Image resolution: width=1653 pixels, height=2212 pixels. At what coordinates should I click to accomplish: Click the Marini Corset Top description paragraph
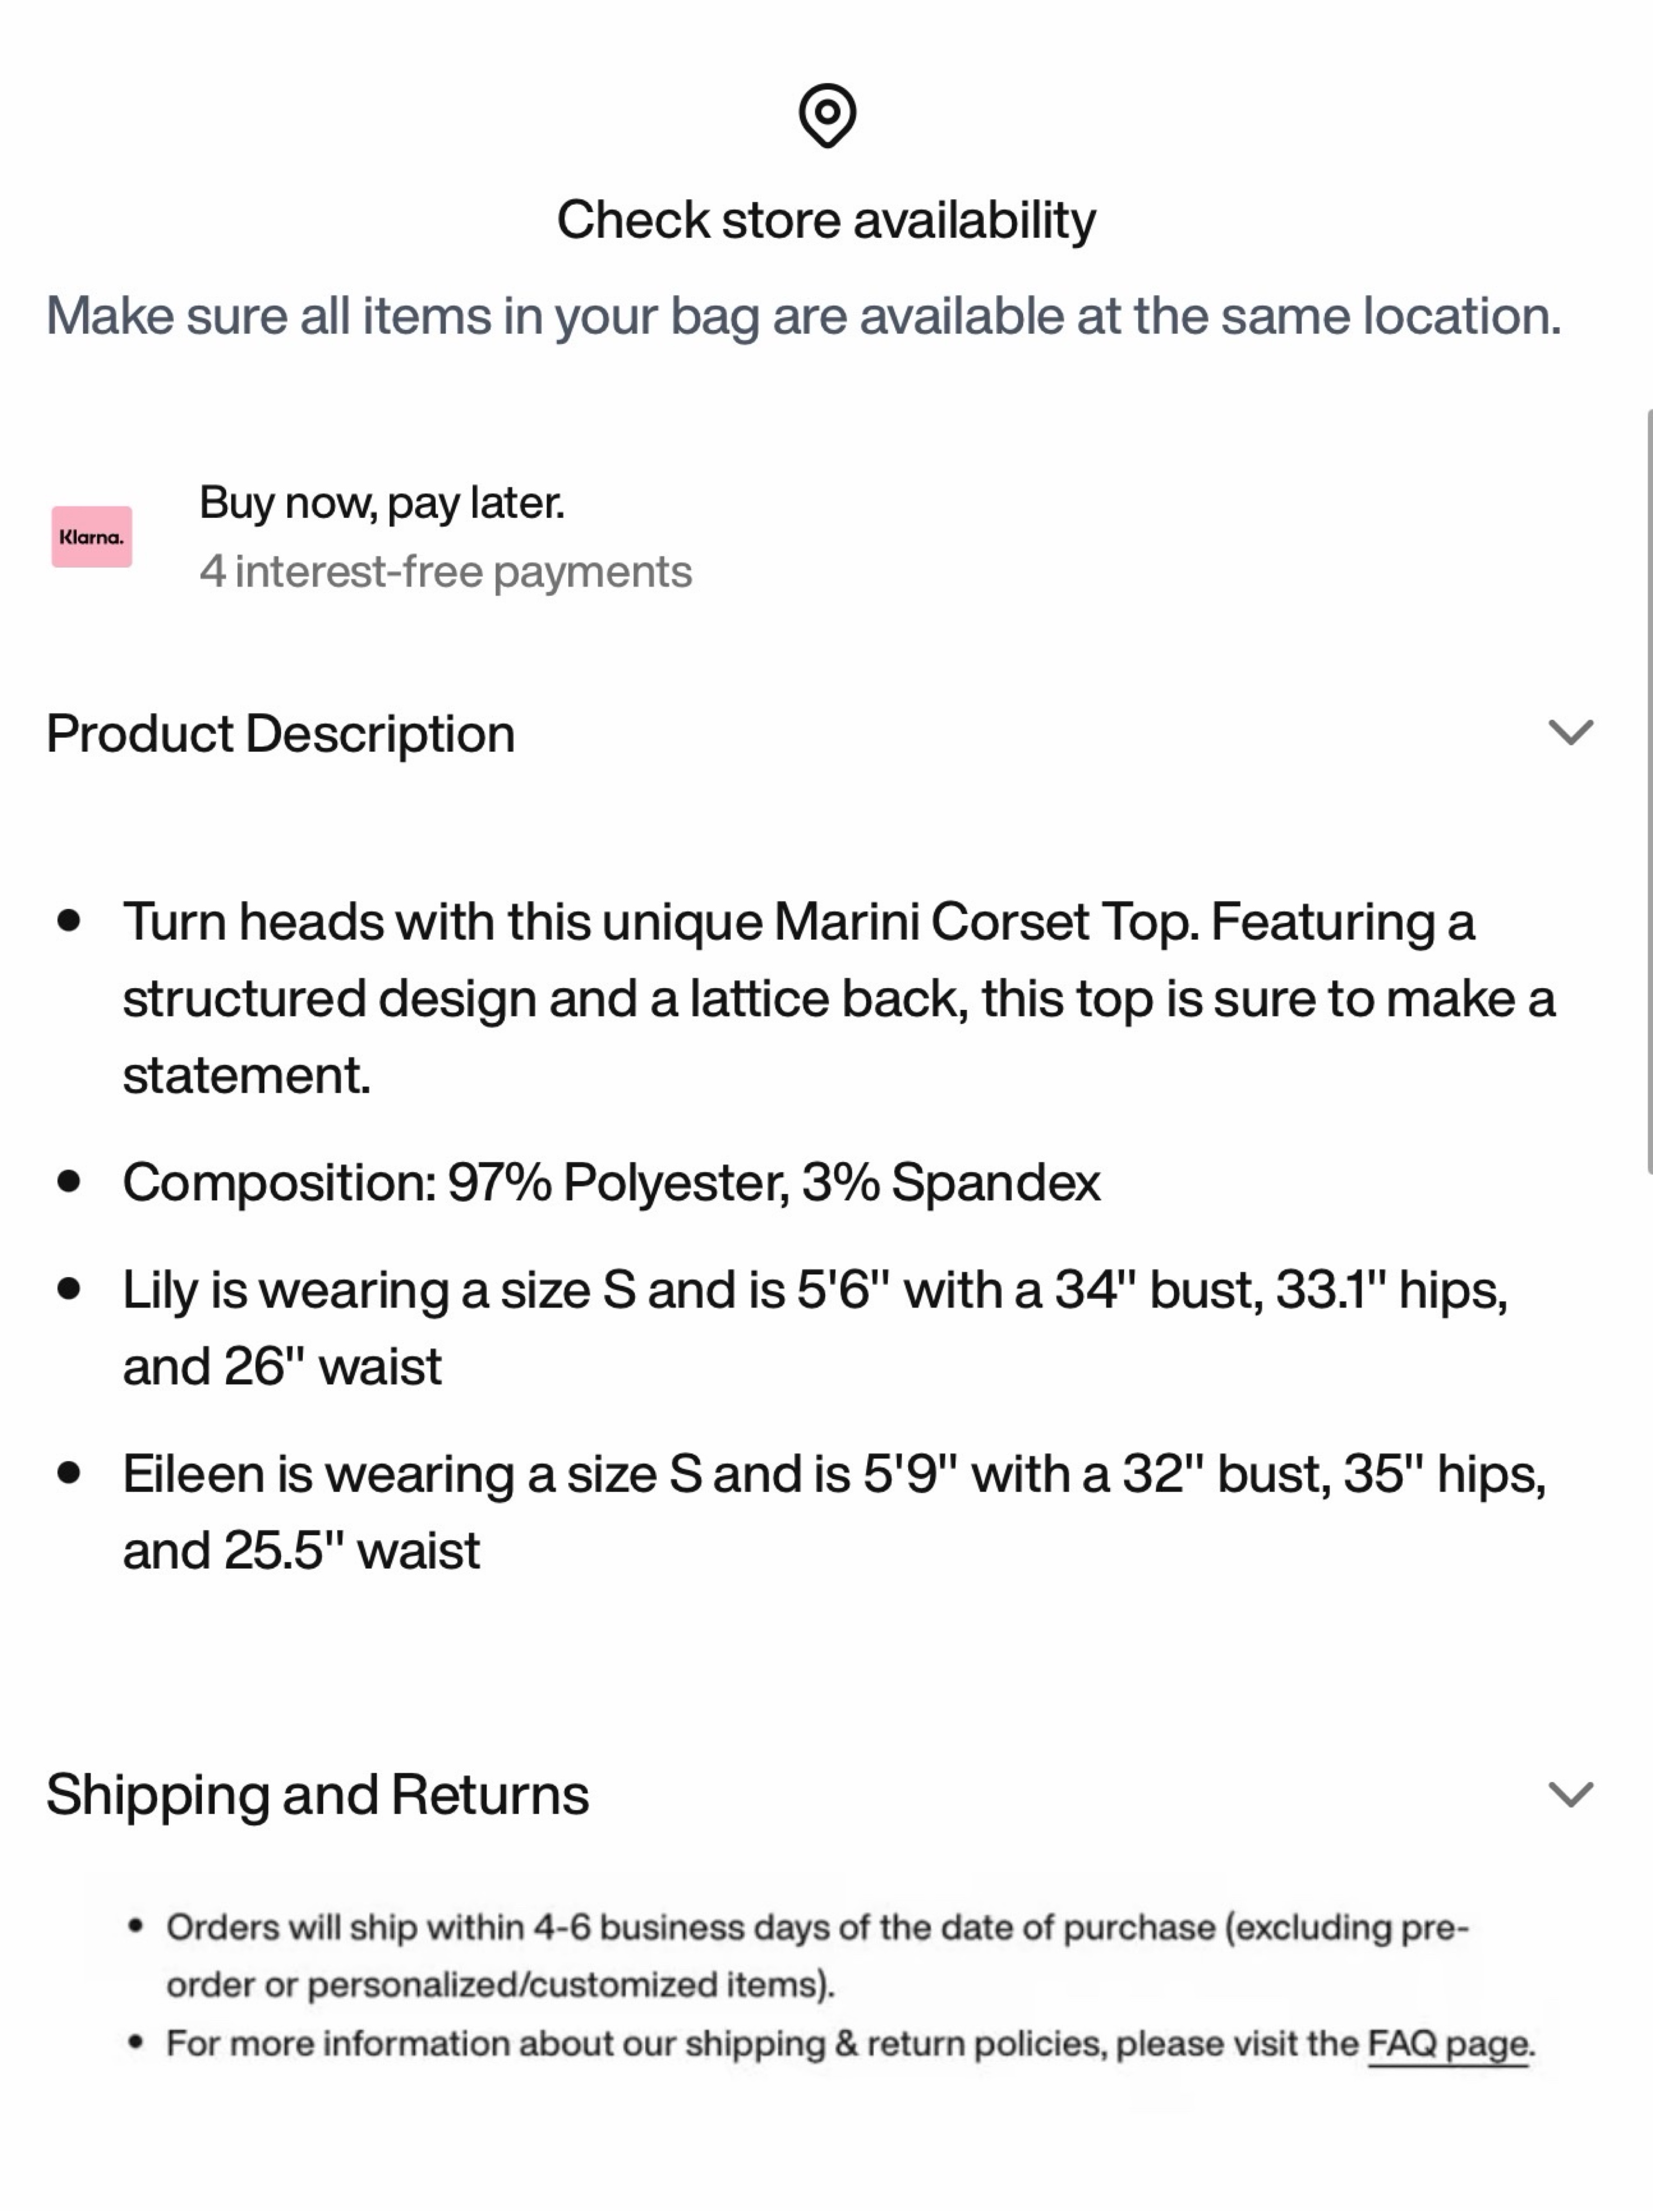click(x=839, y=998)
